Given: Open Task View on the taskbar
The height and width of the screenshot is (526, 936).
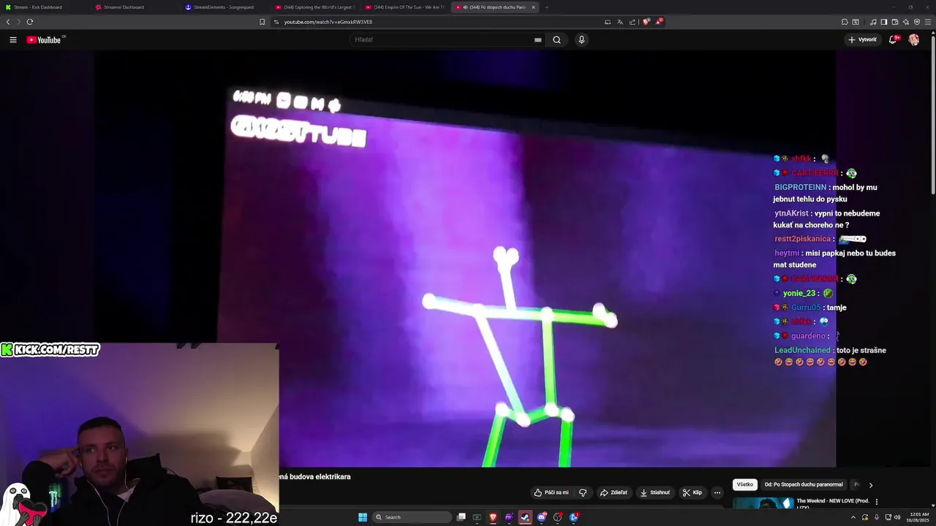Looking at the screenshot, I should coord(461,517).
